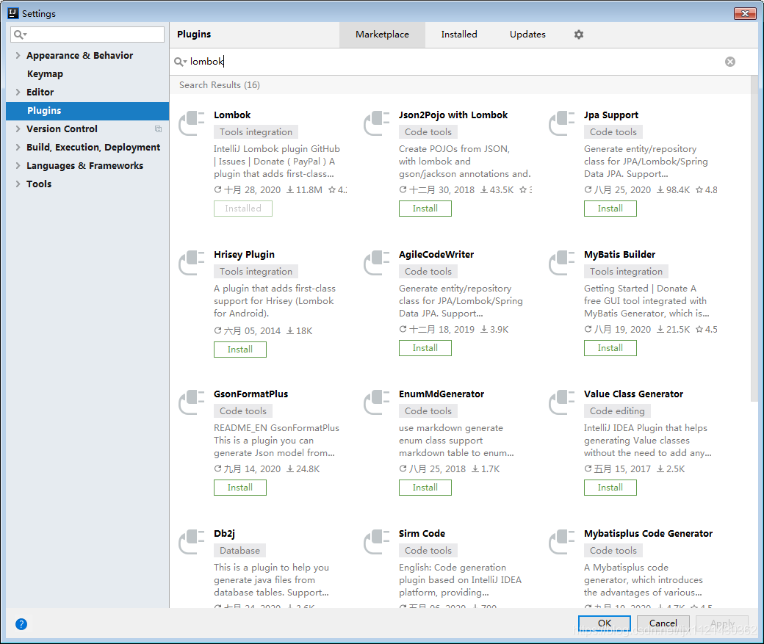
Task: Open the Db2j plugin title
Action: point(224,533)
